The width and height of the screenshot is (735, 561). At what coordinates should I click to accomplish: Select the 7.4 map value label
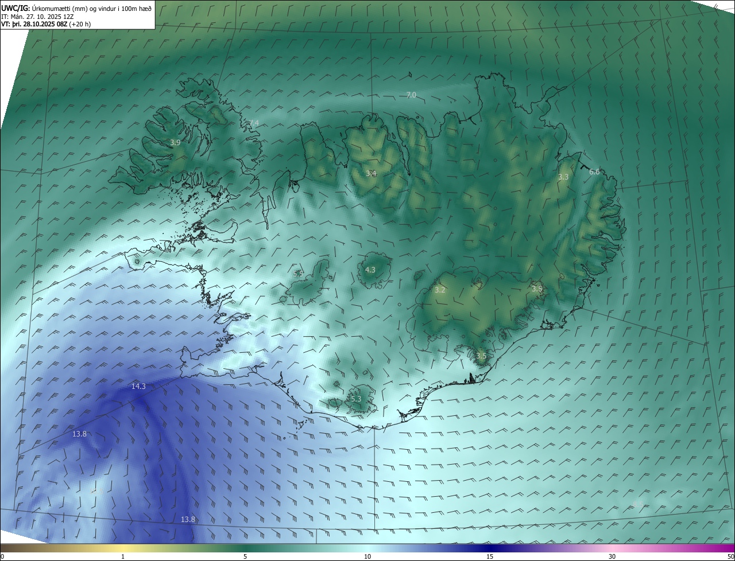[x=254, y=123]
